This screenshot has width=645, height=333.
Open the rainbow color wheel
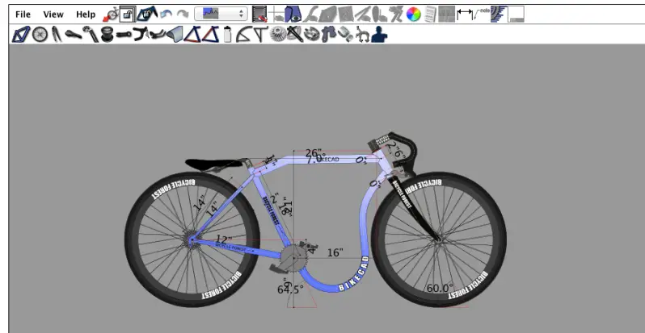[x=413, y=15]
